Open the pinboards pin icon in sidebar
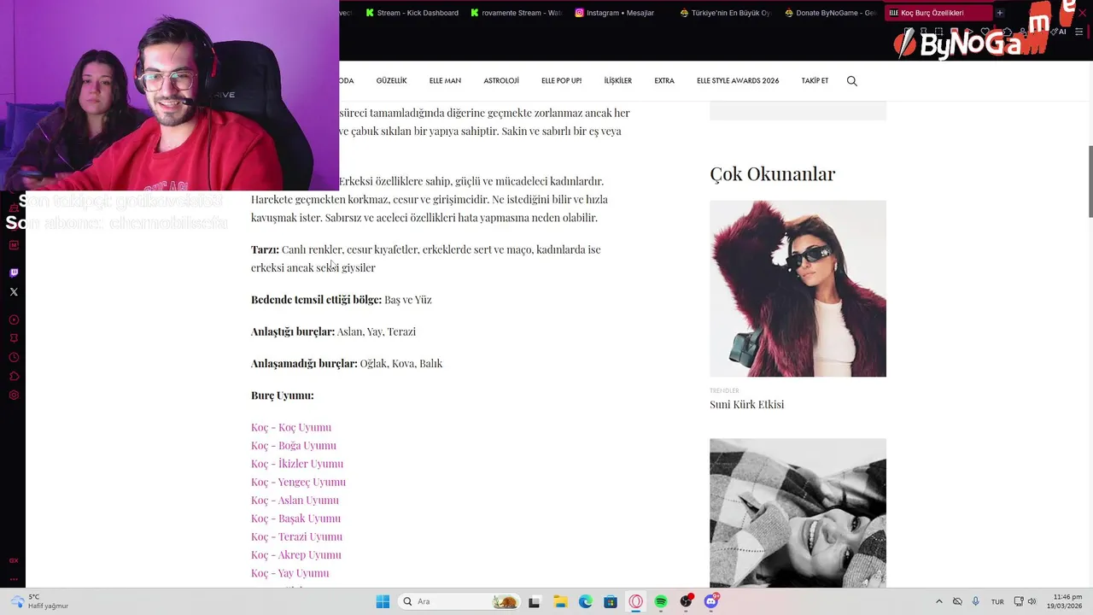The width and height of the screenshot is (1093, 615). coord(14,338)
